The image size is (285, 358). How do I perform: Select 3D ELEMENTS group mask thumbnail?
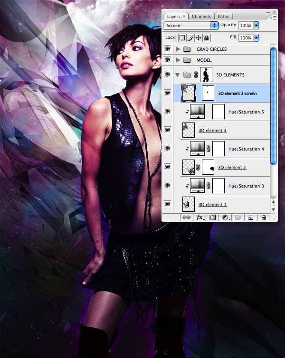[206, 75]
